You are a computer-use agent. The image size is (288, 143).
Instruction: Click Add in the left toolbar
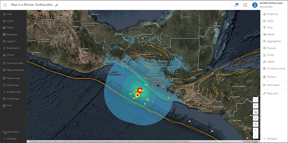(x=7, y=14)
